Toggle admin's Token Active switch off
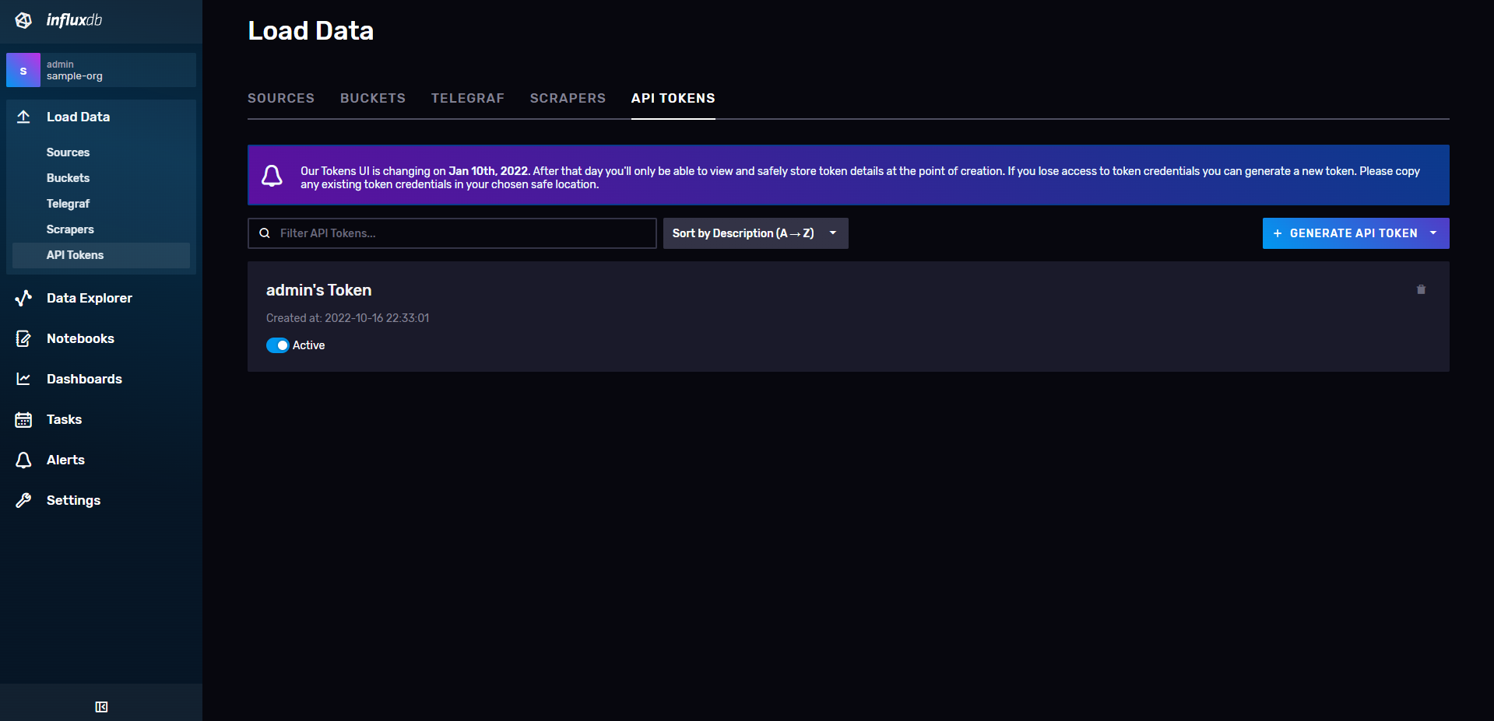Image resolution: width=1494 pixels, height=721 pixels. click(277, 345)
